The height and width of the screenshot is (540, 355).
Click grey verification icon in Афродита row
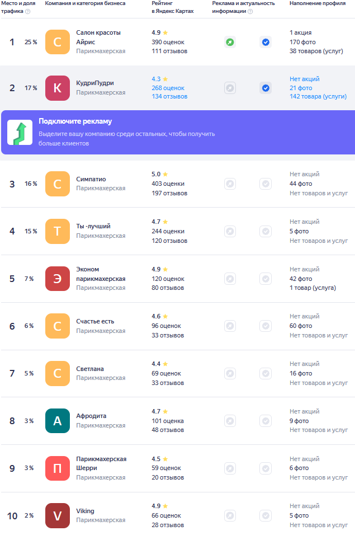coord(266,421)
